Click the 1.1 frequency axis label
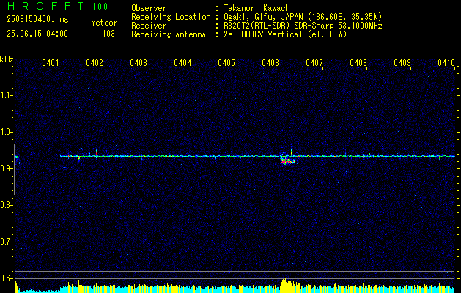 pos(6,95)
